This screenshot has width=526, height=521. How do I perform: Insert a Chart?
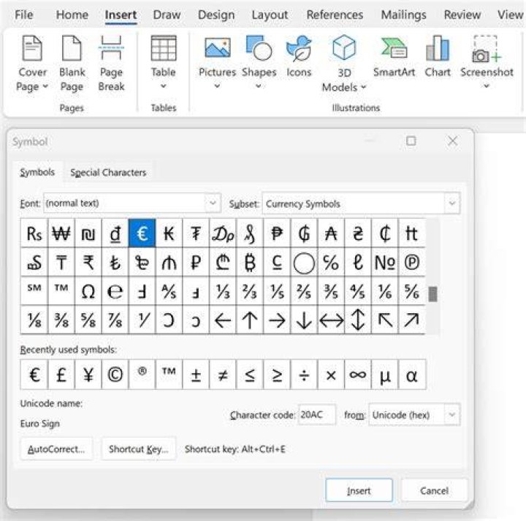(437, 57)
